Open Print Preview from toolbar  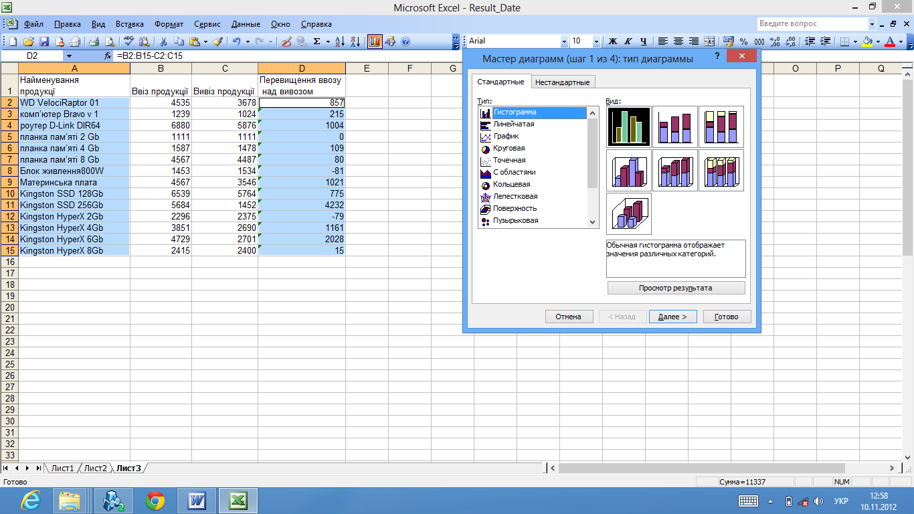tap(110, 41)
